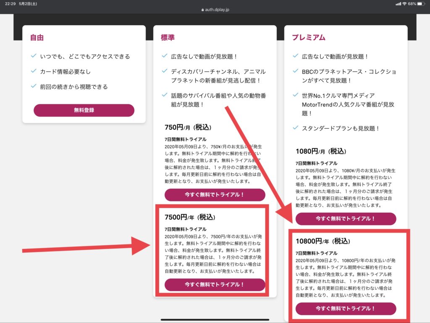Tap the iPad home indicator bar

tap(215, 320)
